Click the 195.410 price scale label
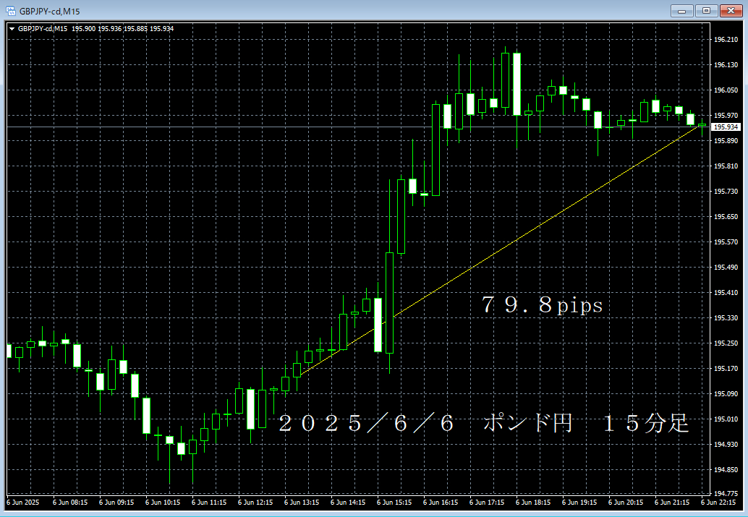The height and width of the screenshot is (517, 748). coord(726,292)
